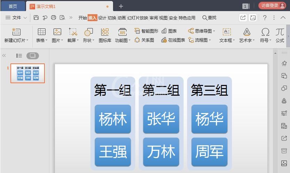
Task: Open the 图标库 icon library
Action: tap(105, 32)
